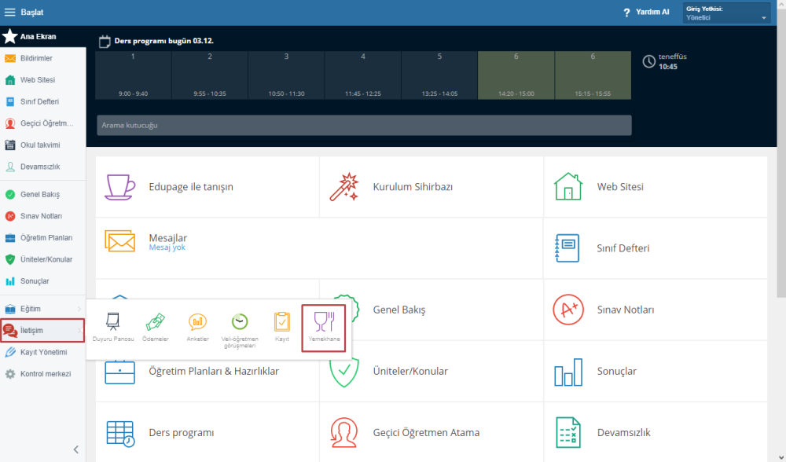Click the Sonuçlar bar chart icon in sidebar
The image size is (786, 462).
click(10, 281)
